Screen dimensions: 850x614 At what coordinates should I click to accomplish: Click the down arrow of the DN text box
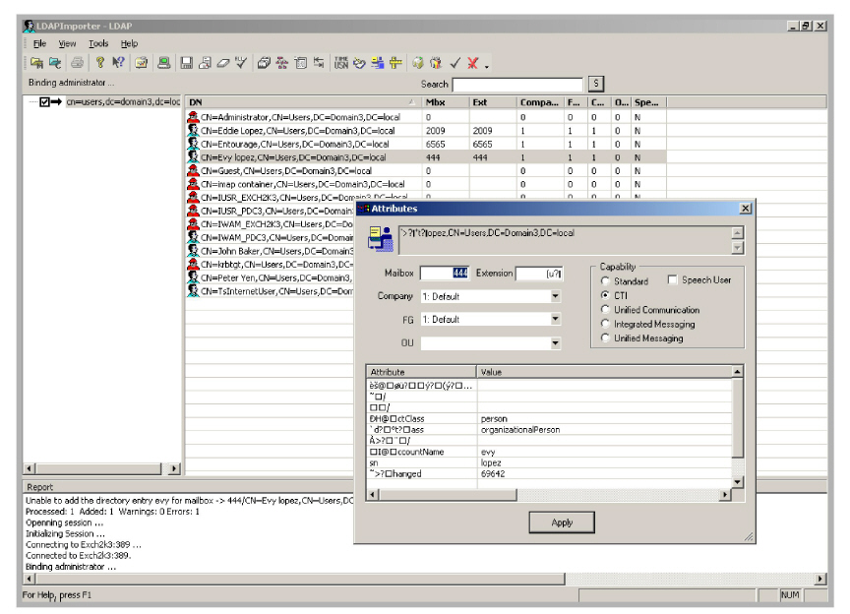[737, 248]
